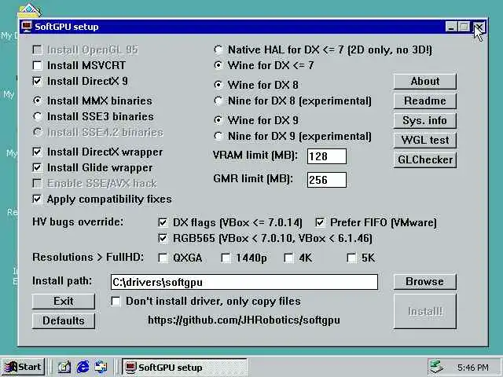503x377 pixels.
Task: Toggle Install DirectX wrapper checkbox
Action: coord(38,152)
